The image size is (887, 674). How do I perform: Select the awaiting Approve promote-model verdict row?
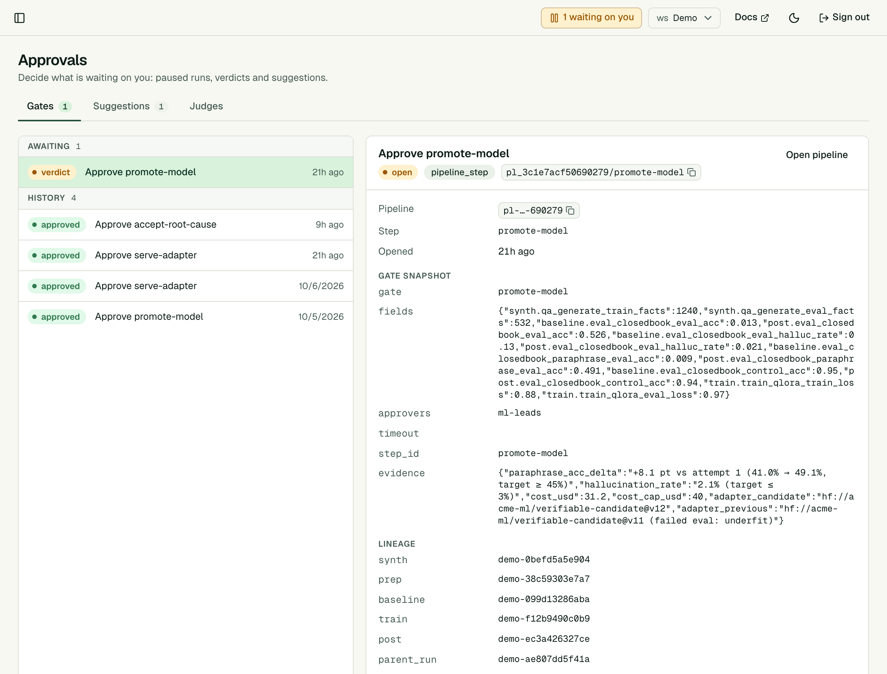[x=185, y=172]
